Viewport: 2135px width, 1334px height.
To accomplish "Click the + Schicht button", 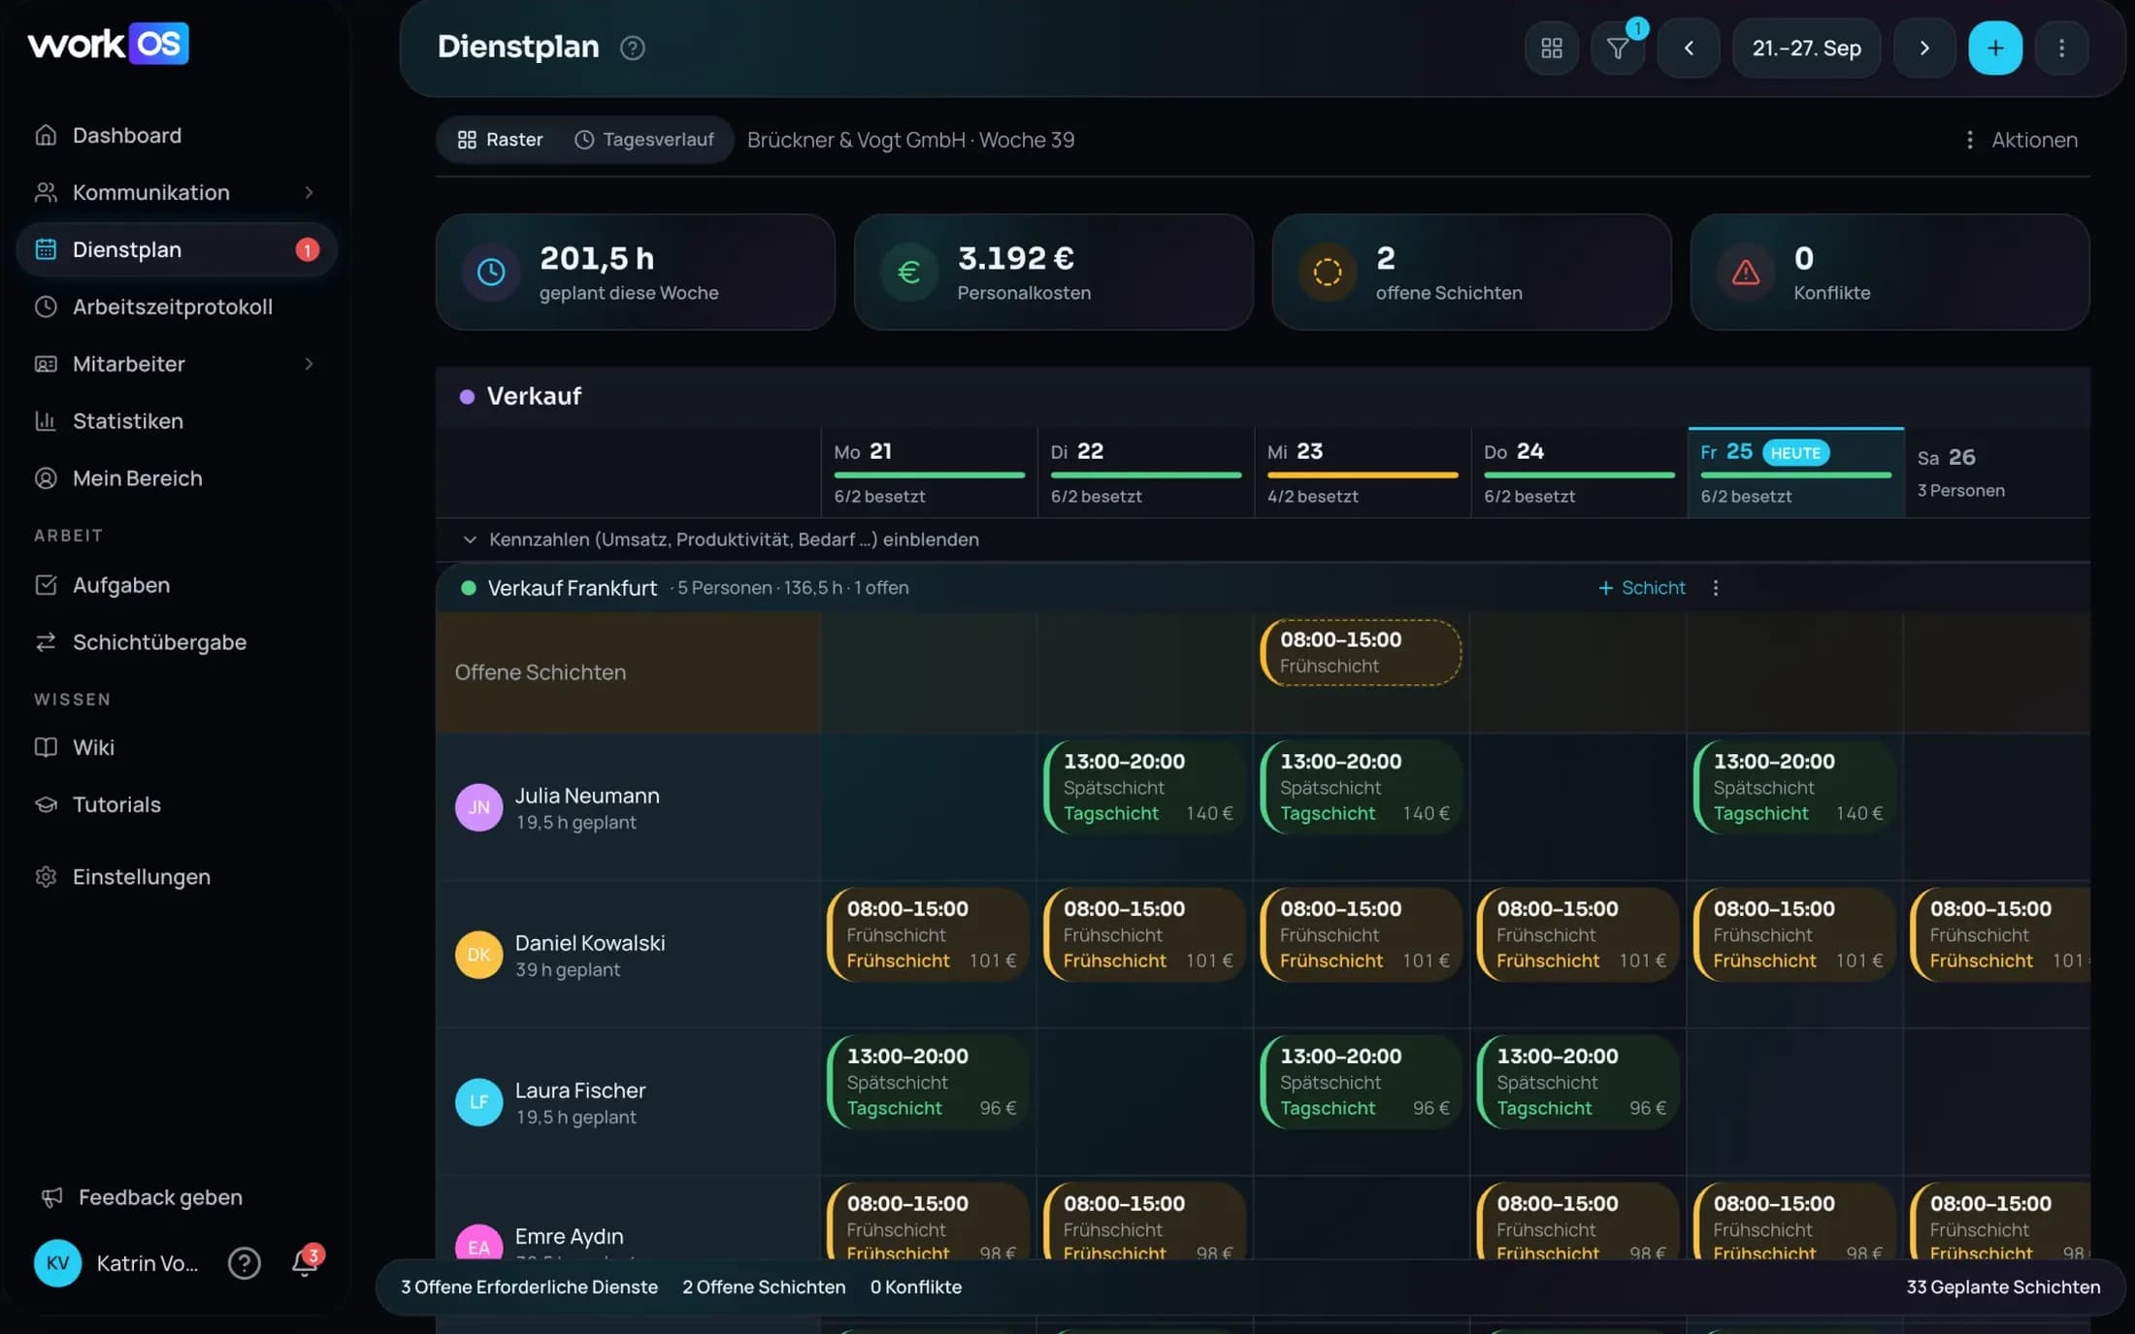I will [x=1642, y=588].
